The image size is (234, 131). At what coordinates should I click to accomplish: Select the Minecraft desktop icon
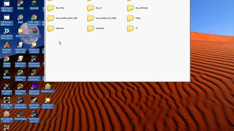pos(34,5)
